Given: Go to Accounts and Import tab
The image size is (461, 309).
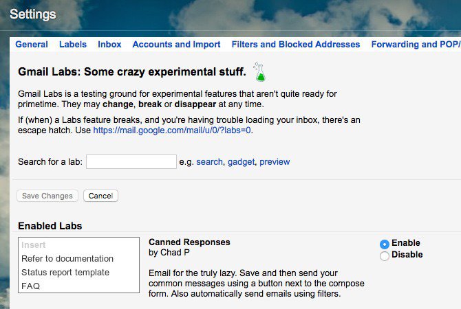Looking at the screenshot, I should [x=176, y=45].
